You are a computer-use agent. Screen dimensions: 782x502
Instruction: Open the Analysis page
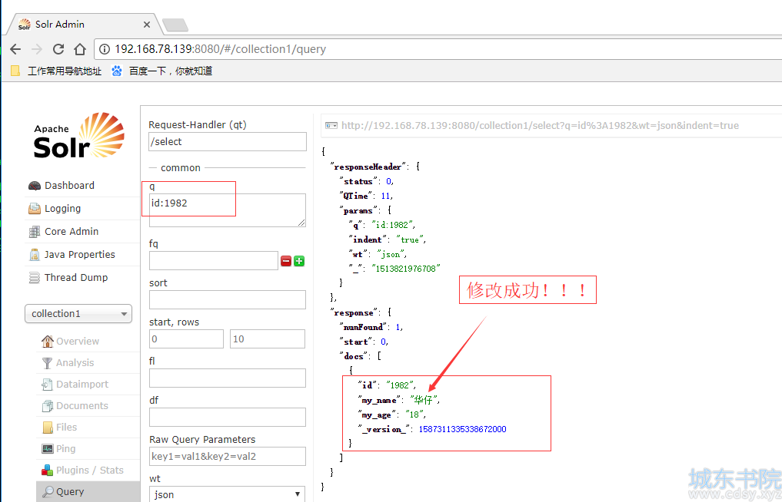coord(75,362)
